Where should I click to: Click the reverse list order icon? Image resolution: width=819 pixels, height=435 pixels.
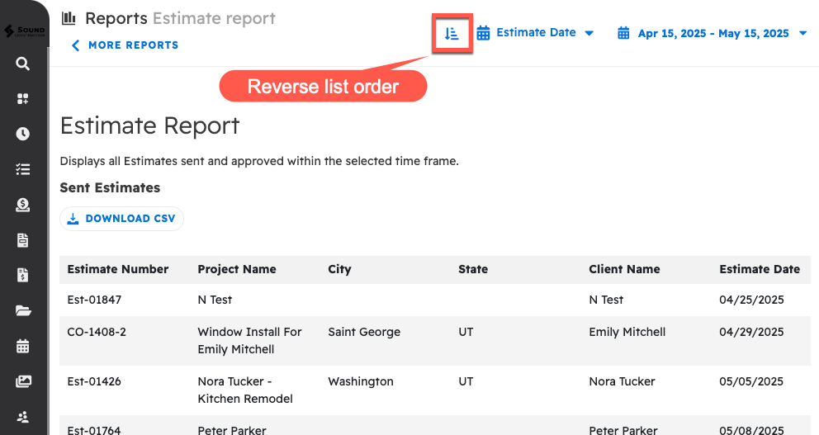pyautogui.click(x=452, y=34)
